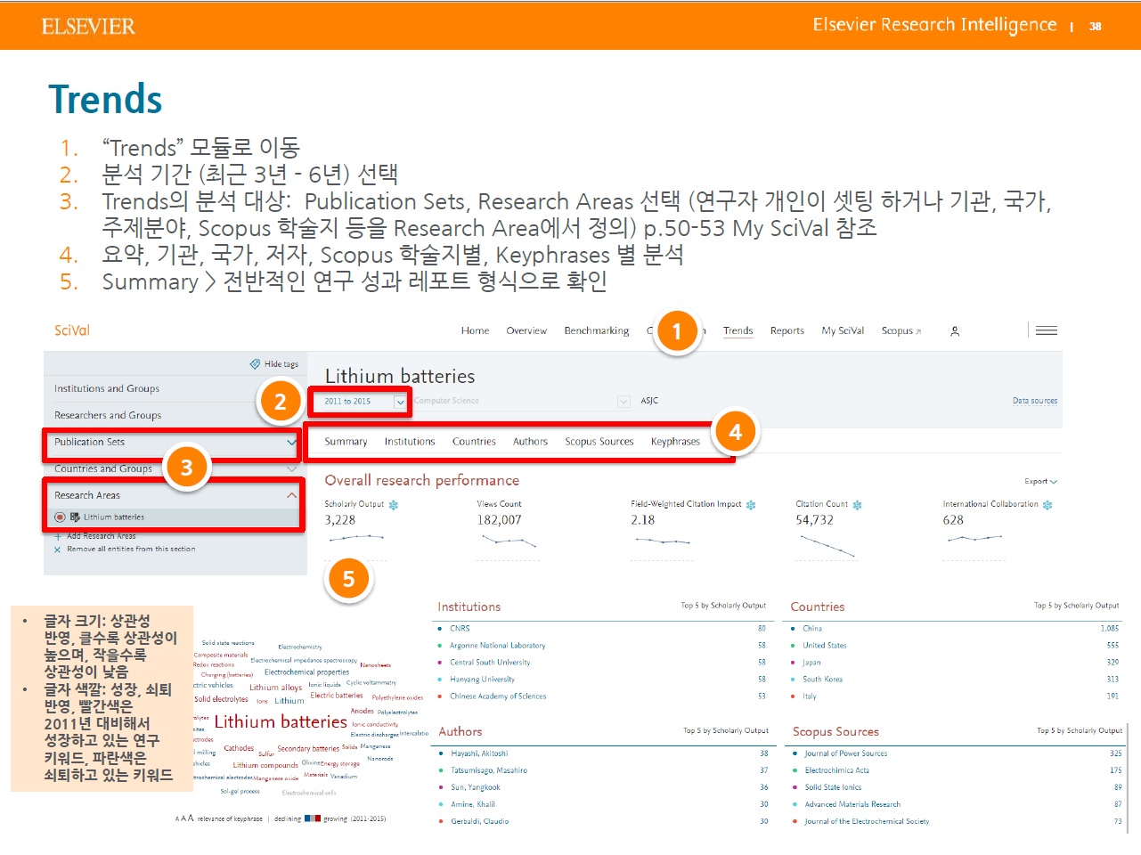Click the Hide tags label
This screenshot has width=1141, height=855.
click(281, 364)
